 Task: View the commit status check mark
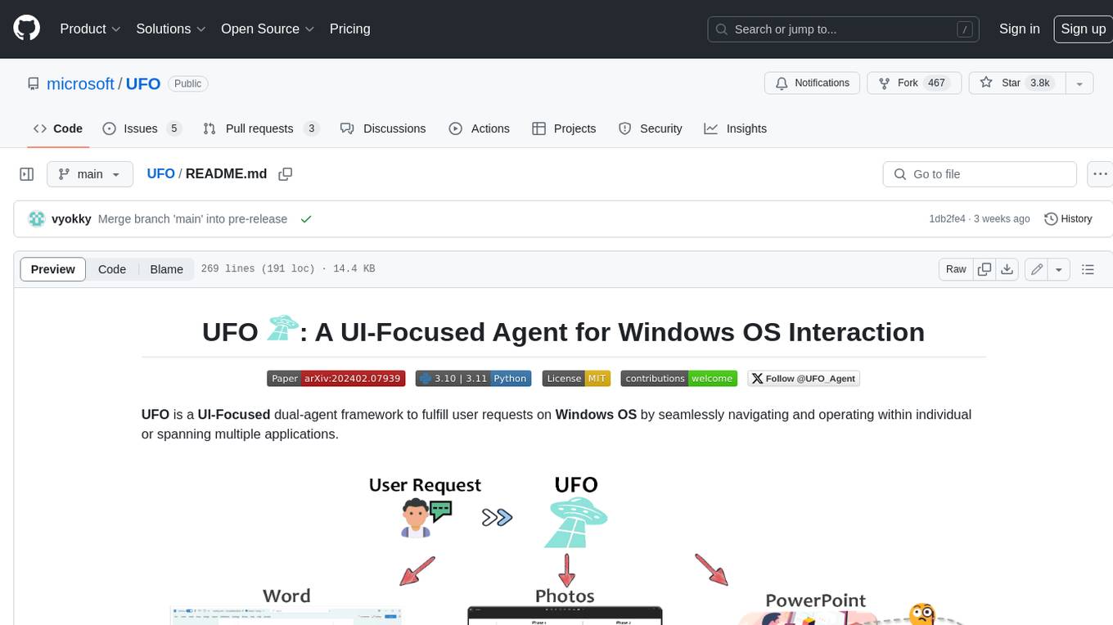click(x=306, y=219)
